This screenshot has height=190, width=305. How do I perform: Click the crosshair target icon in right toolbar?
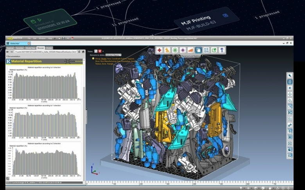290,94
